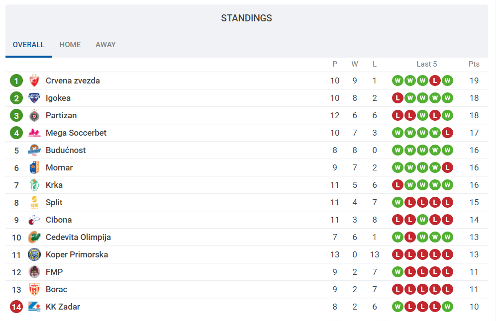Click the Igokea club crest icon
The height and width of the screenshot is (321, 496).
tap(34, 97)
